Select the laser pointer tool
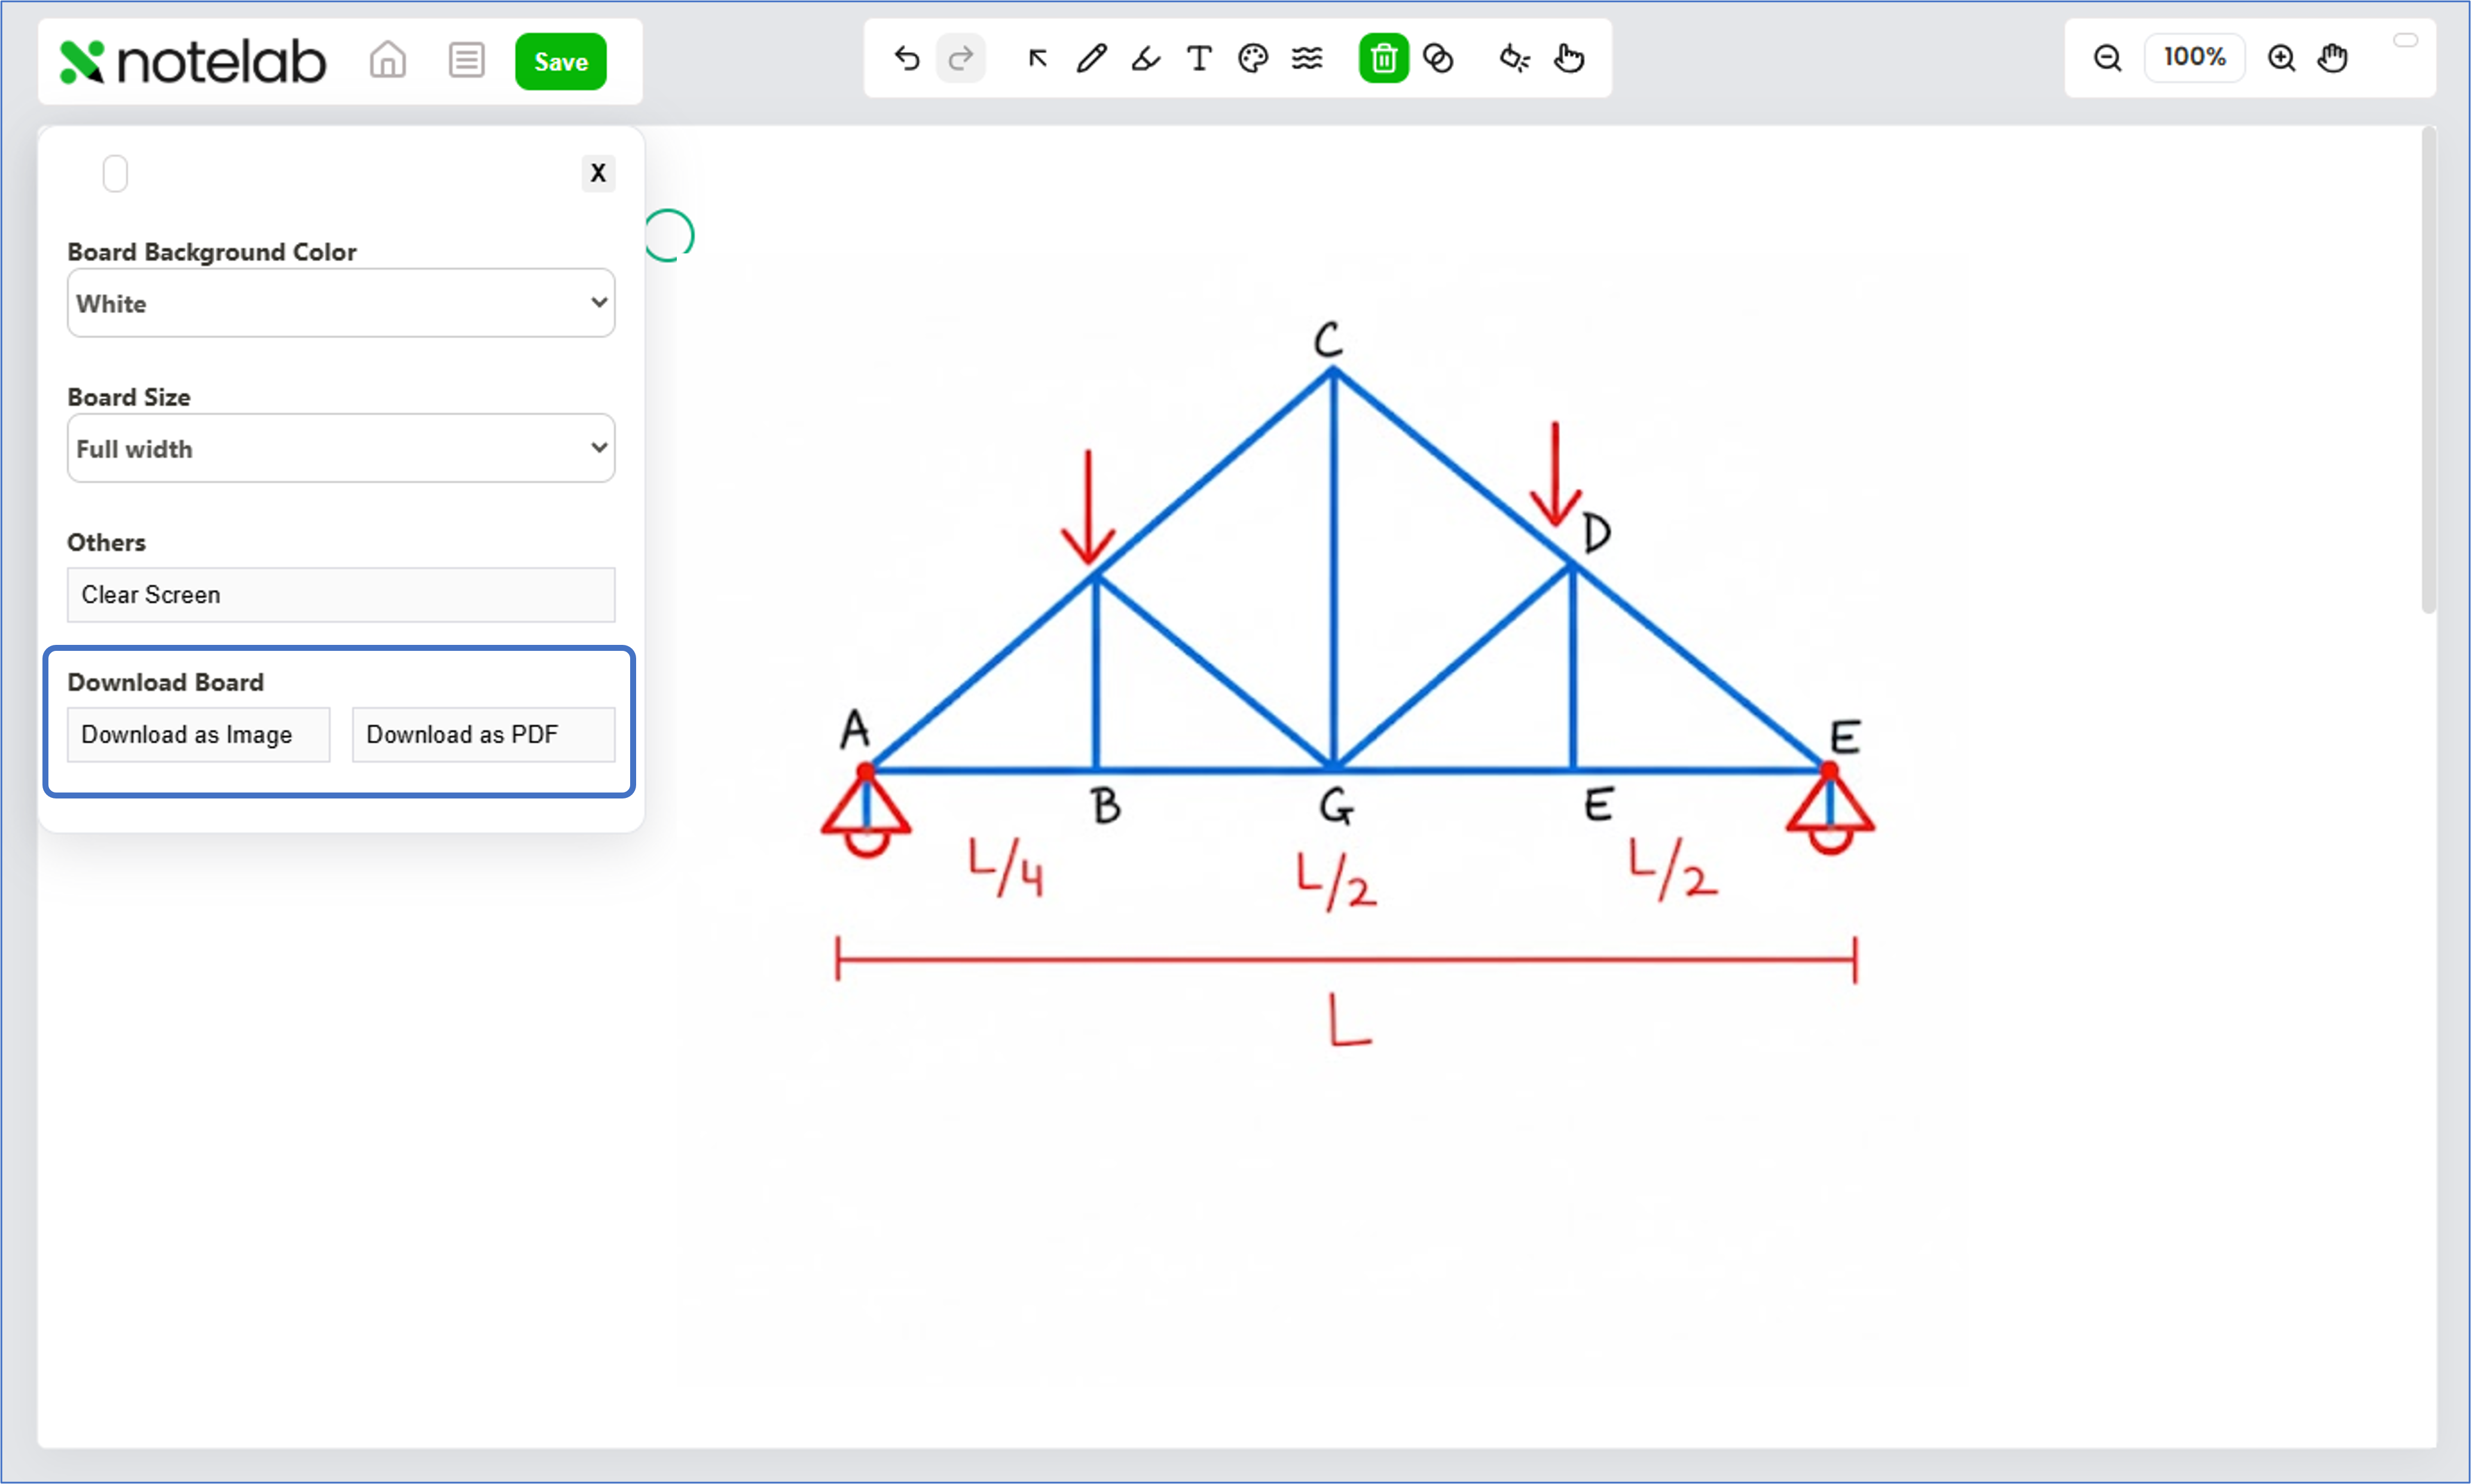The width and height of the screenshot is (2471, 1484). [1514, 59]
